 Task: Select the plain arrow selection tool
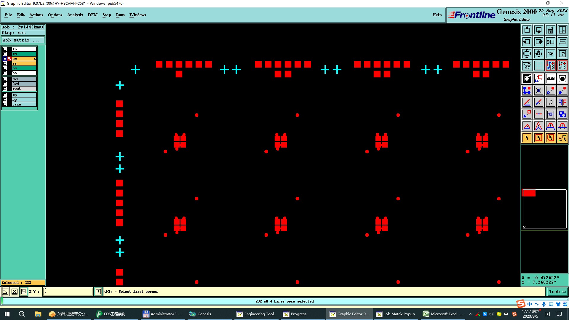coord(527,138)
